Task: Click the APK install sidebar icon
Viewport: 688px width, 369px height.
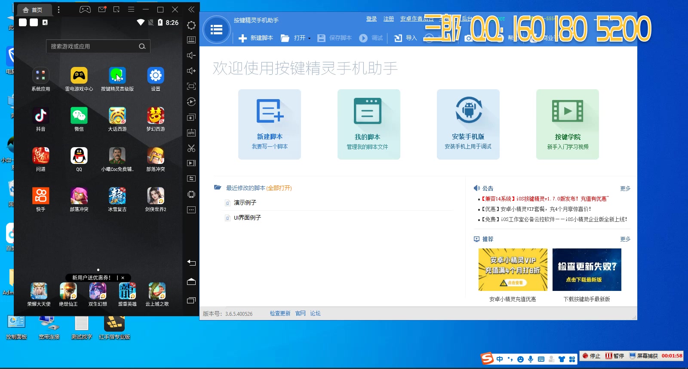Action: (191, 133)
